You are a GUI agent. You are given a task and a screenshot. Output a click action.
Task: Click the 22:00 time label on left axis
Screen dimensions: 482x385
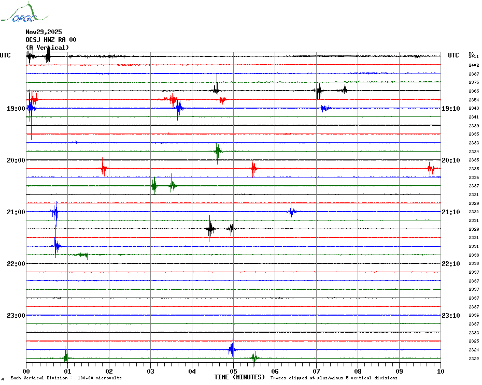(16, 264)
